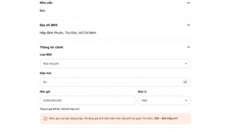Click the Mức giá field label
232x133 pixels.
(x=45, y=92)
